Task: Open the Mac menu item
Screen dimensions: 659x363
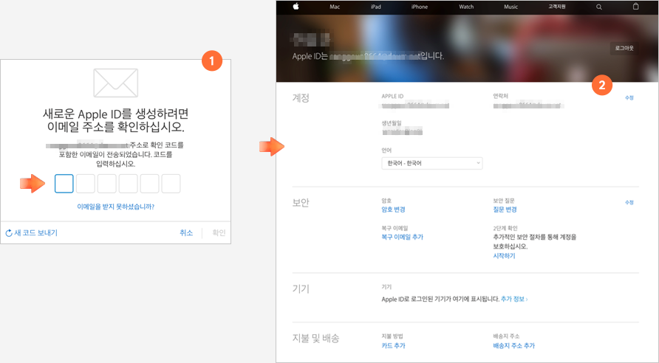Action: pyautogui.click(x=335, y=7)
